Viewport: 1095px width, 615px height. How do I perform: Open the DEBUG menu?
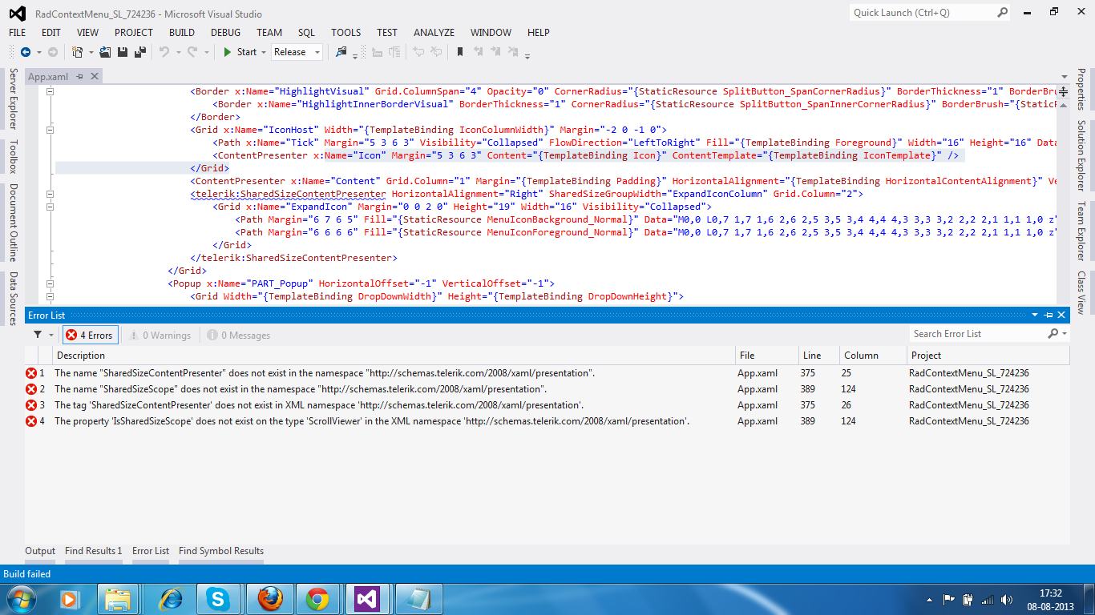pos(225,33)
